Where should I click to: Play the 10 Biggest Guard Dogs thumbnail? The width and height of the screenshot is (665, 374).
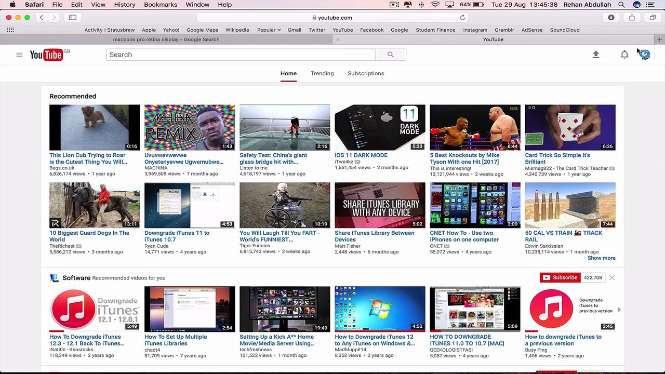95,205
